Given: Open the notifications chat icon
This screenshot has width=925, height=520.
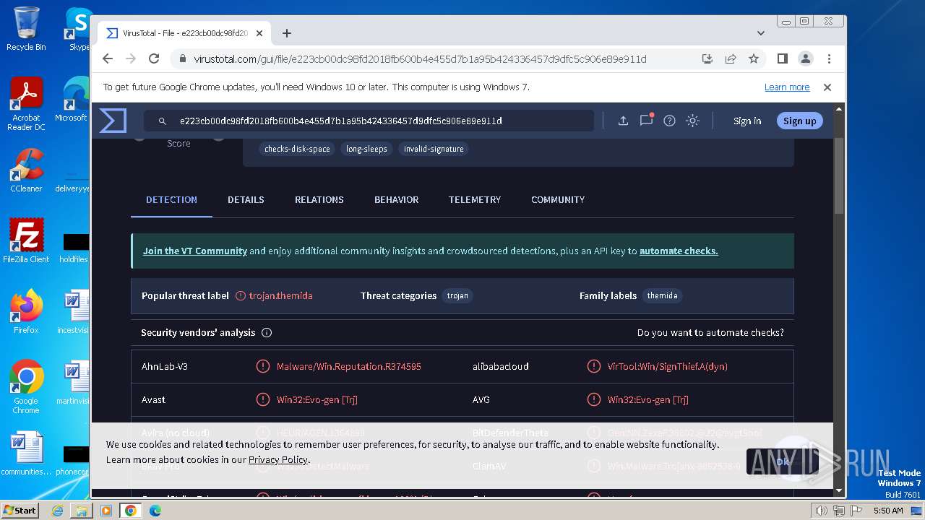Looking at the screenshot, I should (646, 120).
